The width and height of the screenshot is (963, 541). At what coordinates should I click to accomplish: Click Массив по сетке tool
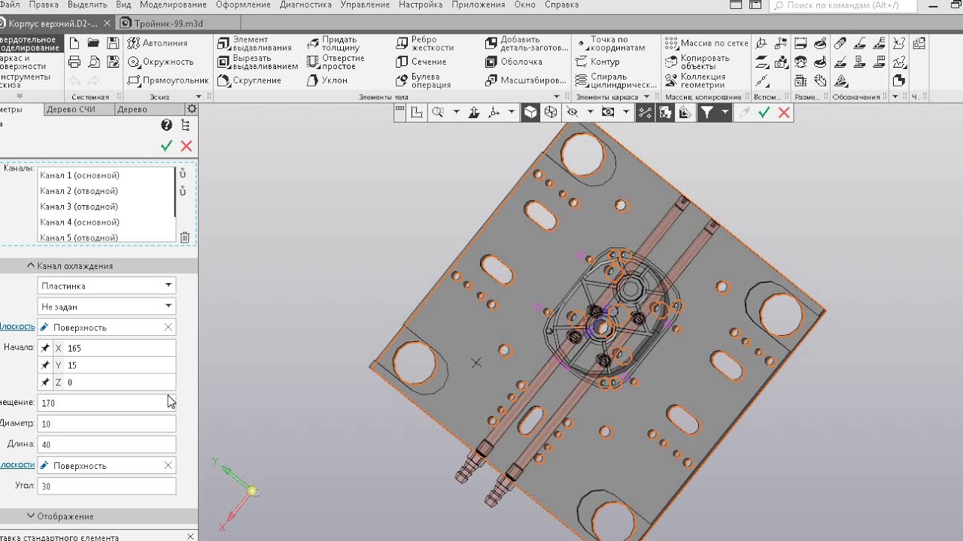click(706, 43)
